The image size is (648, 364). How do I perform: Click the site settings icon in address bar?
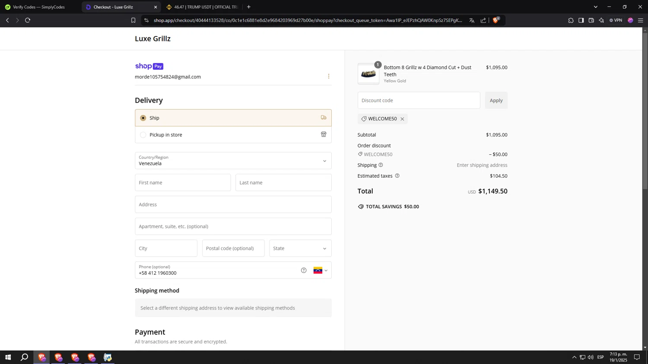click(x=146, y=20)
